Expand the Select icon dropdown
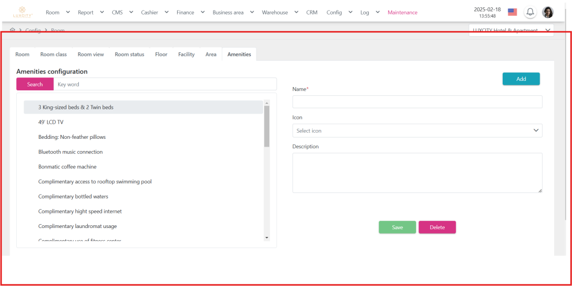This screenshot has width=572, height=286. [x=417, y=130]
